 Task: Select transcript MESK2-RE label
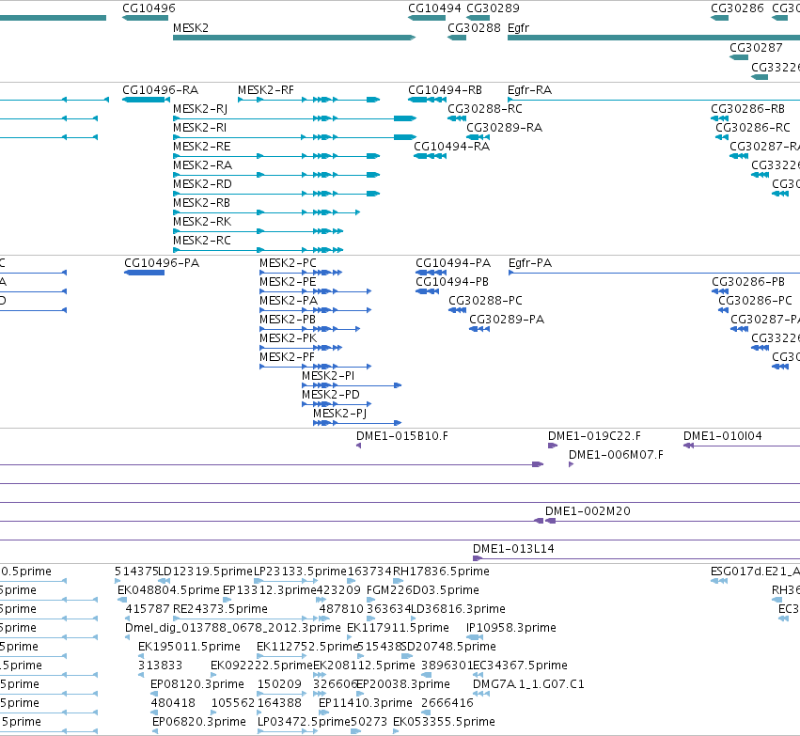201,147
